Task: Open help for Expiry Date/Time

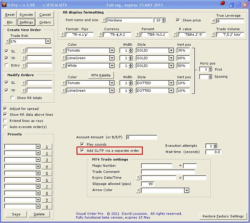Action: [138, 178]
